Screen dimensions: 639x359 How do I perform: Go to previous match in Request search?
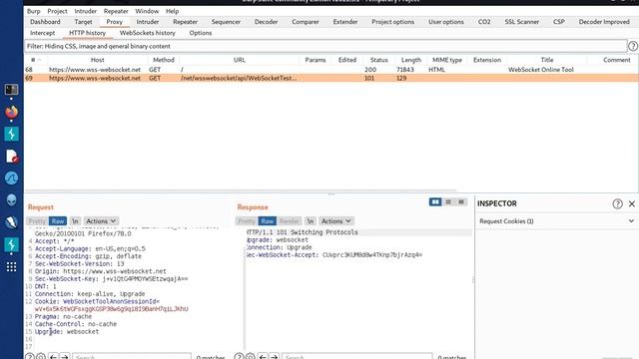click(53, 357)
